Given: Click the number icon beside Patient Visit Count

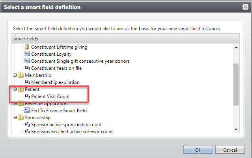Looking at the screenshot, I should (27, 96).
